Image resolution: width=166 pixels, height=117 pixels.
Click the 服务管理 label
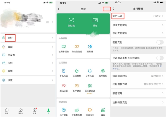[x=117, y=93]
